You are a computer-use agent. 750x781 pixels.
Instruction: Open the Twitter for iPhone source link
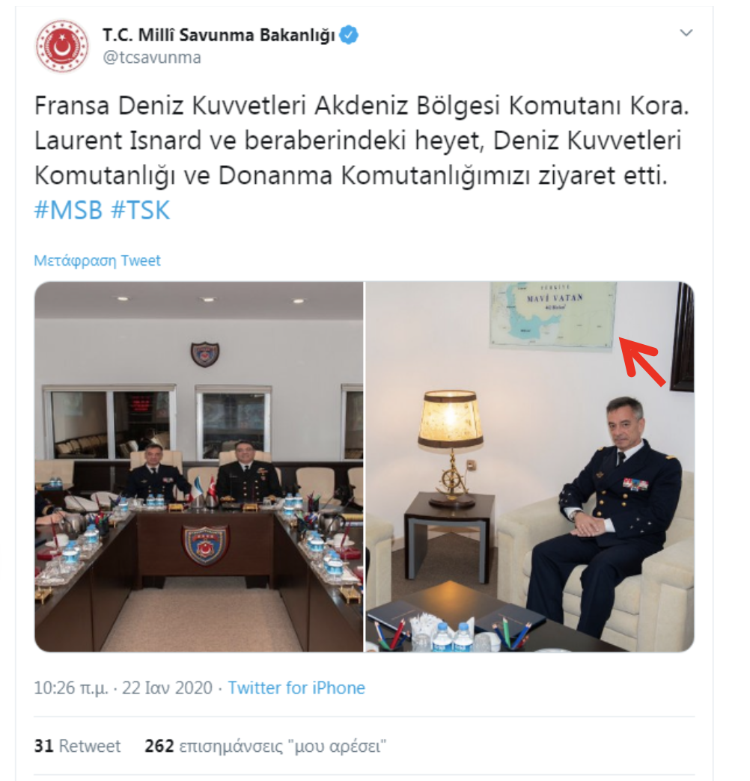[296, 687]
